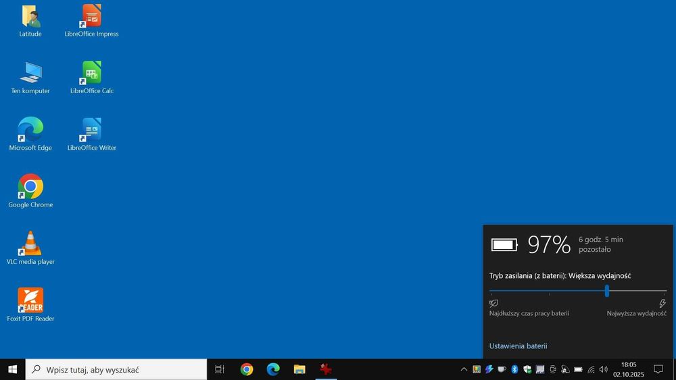Click the 97% battery percentage text
Image resolution: width=676 pixels, height=380 pixels.
pyautogui.click(x=549, y=244)
